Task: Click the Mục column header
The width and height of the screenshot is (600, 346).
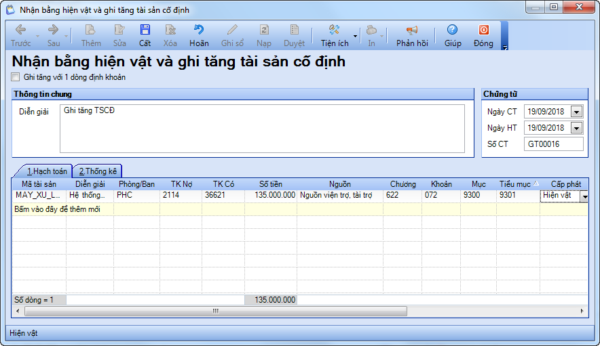Action: (479, 184)
